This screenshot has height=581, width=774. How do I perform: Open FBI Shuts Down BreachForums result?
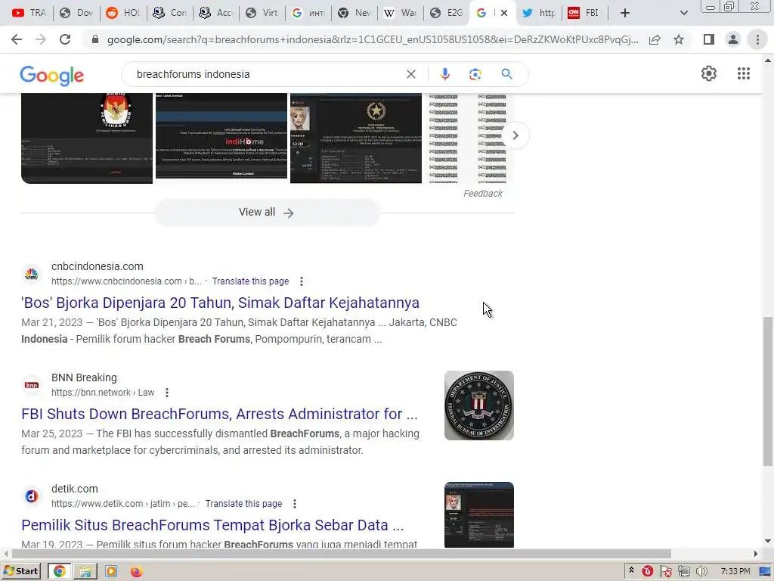[219, 414]
